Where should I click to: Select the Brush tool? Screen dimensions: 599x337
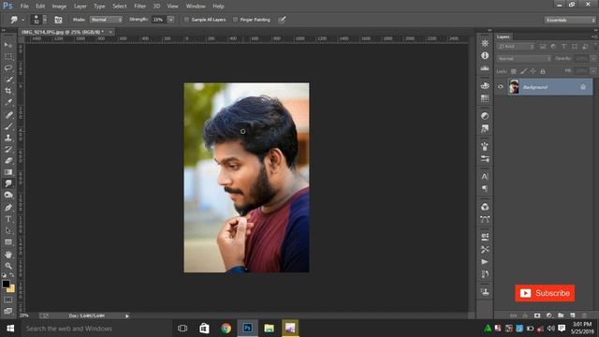tap(8, 126)
